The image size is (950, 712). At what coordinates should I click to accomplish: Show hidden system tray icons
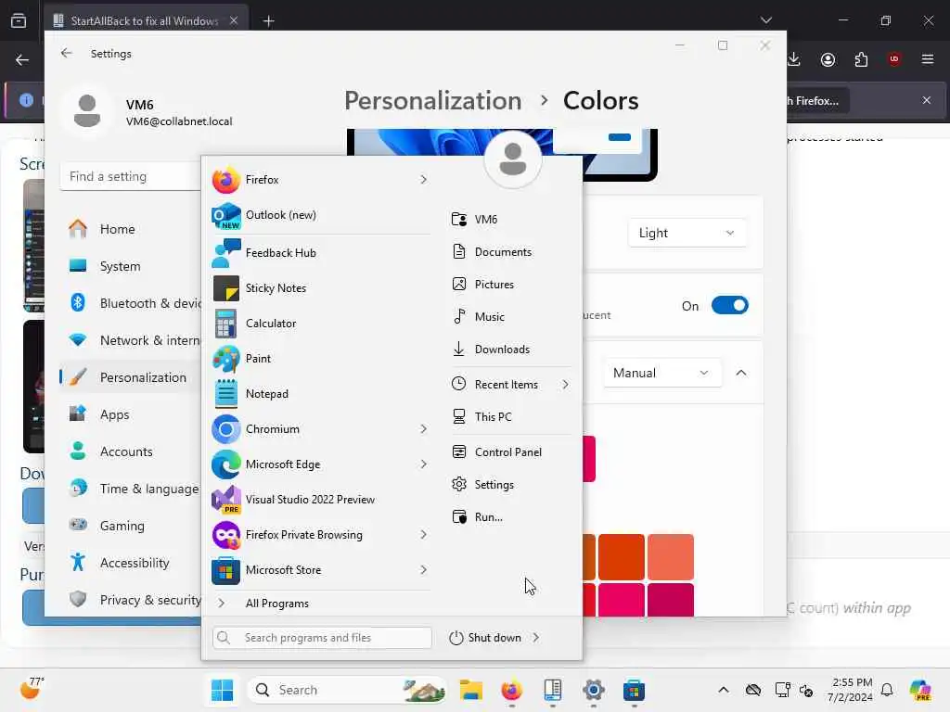tap(724, 690)
